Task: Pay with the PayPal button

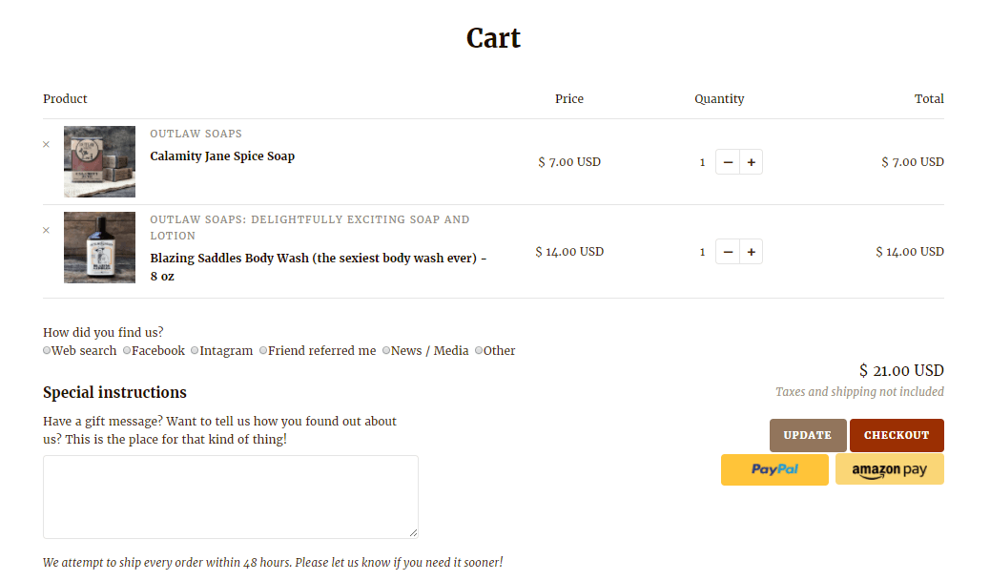Action: (774, 469)
